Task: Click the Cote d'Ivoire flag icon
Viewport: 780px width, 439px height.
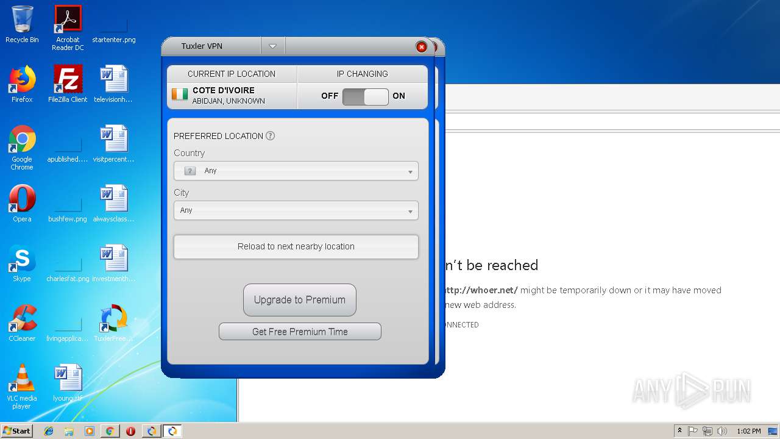Action: point(180,95)
